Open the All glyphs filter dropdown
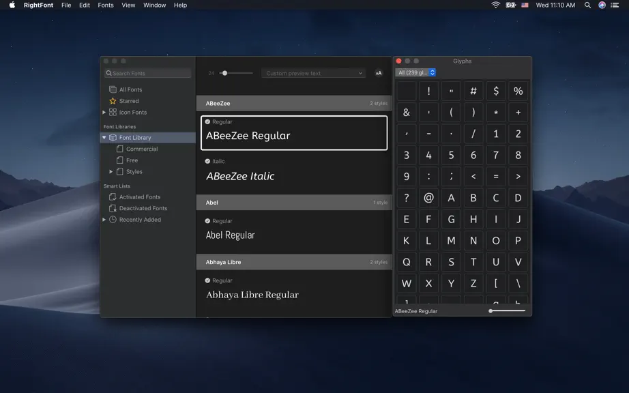 coord(415,72)
